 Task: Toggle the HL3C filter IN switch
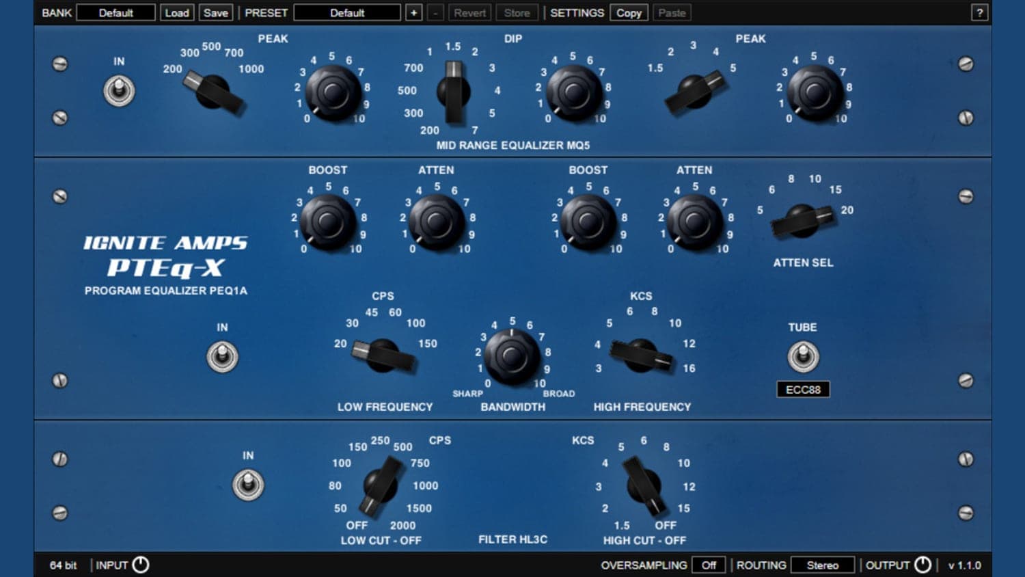tap(248, 485)
